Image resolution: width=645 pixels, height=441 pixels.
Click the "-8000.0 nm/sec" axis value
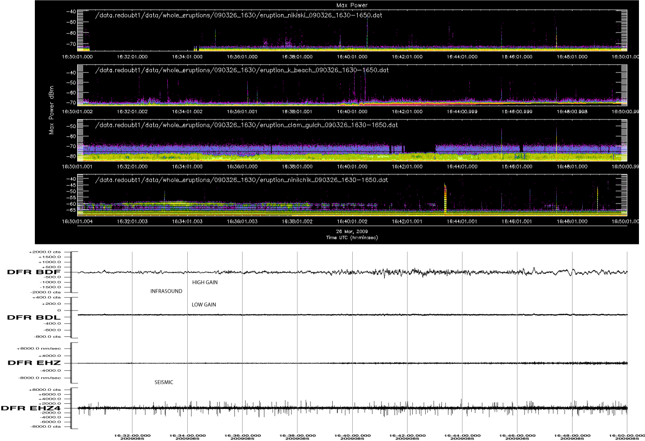(x=39, y=378)
